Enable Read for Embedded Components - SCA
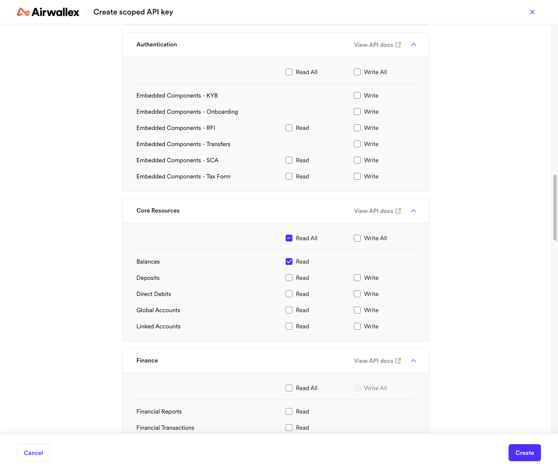 pyautogui.click(x=289, y=160)
